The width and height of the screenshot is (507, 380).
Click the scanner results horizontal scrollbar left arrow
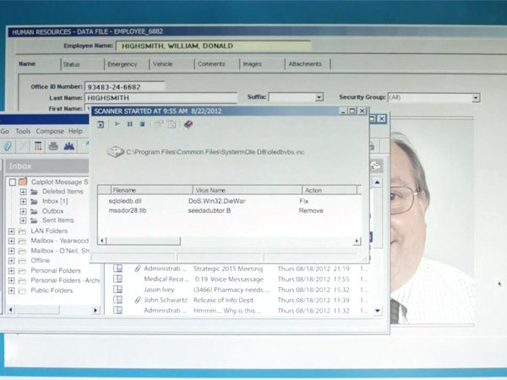tap(102, 241)
